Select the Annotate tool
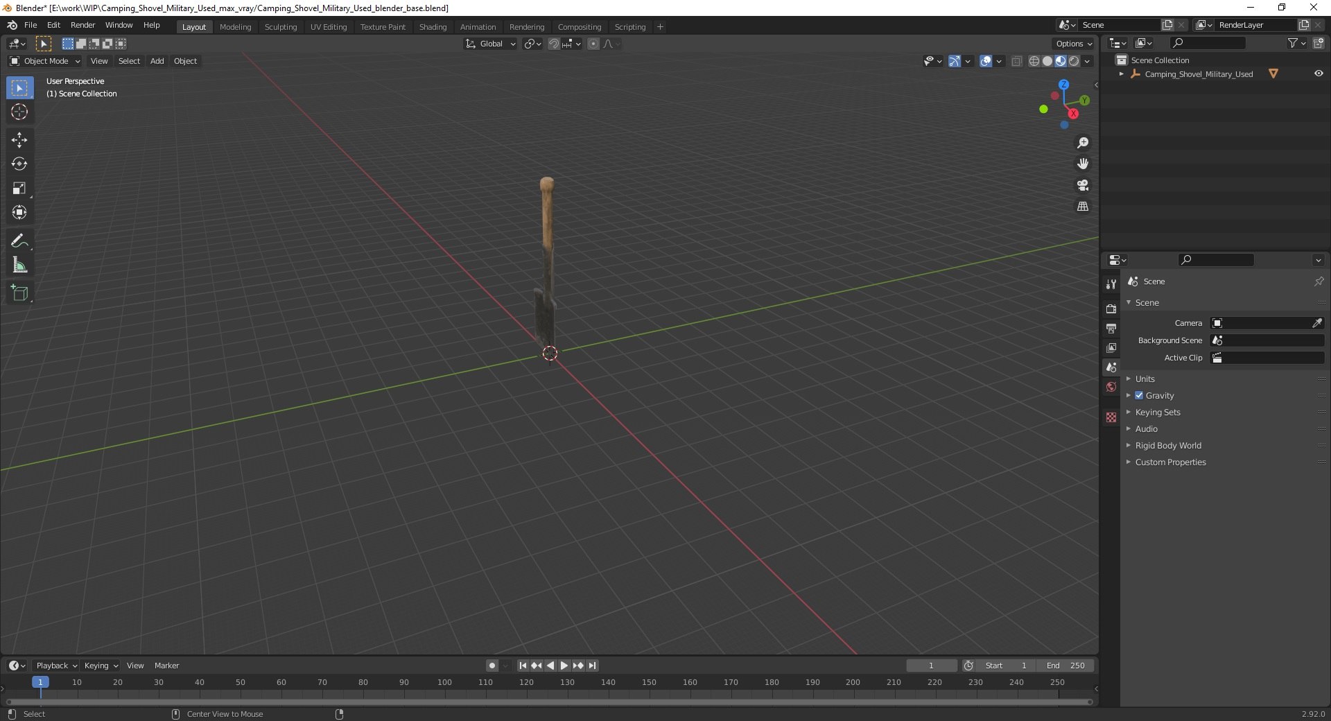The height and width of the screenshot is (721, 1331). (19, 241)
